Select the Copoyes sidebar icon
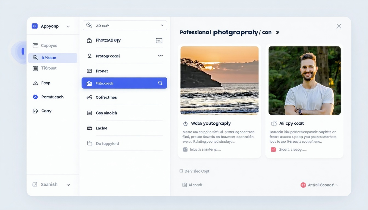Viewport: 368px width, 210px height. coord(36,45)
